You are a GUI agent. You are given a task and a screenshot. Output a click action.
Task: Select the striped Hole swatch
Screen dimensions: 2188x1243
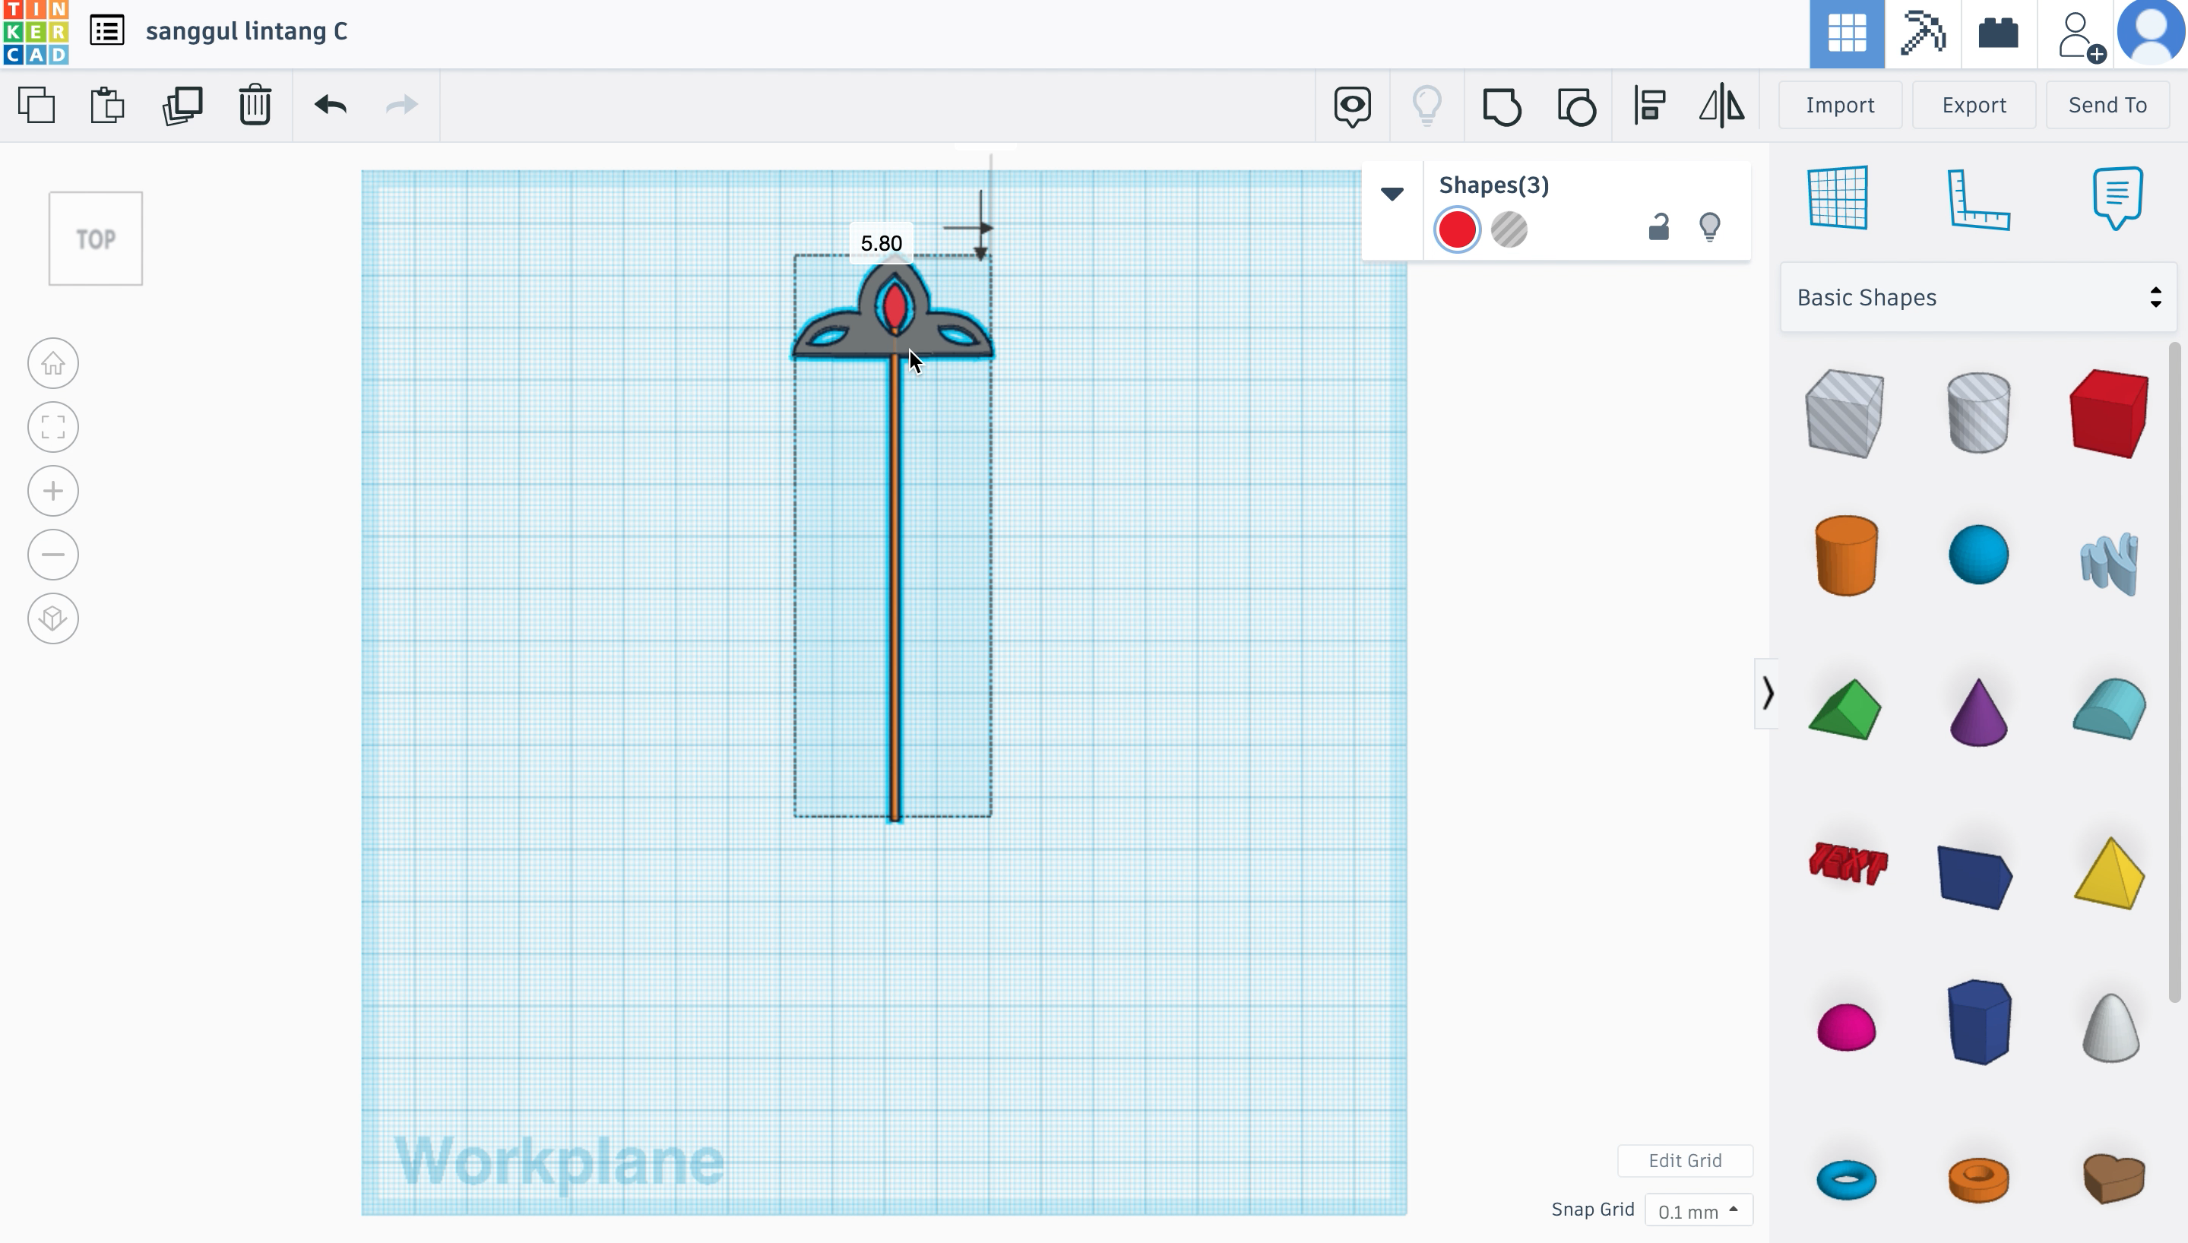coord(1509,229)
